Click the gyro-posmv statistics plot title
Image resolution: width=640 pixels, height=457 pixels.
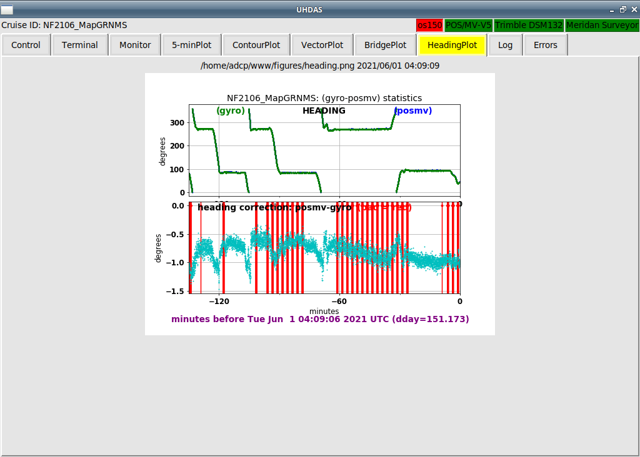[324, 98]
